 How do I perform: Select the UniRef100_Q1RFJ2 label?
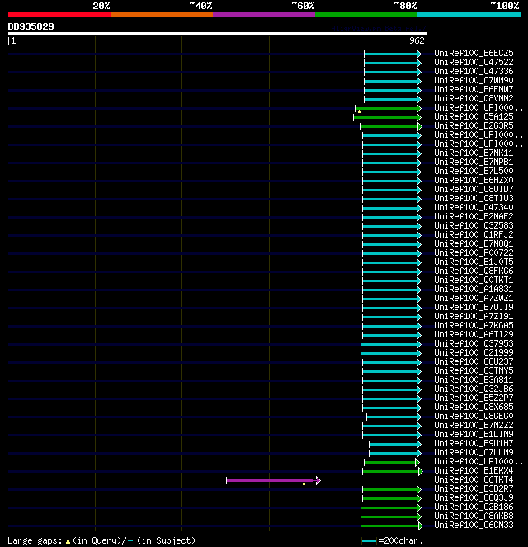(x=474, y=235)
